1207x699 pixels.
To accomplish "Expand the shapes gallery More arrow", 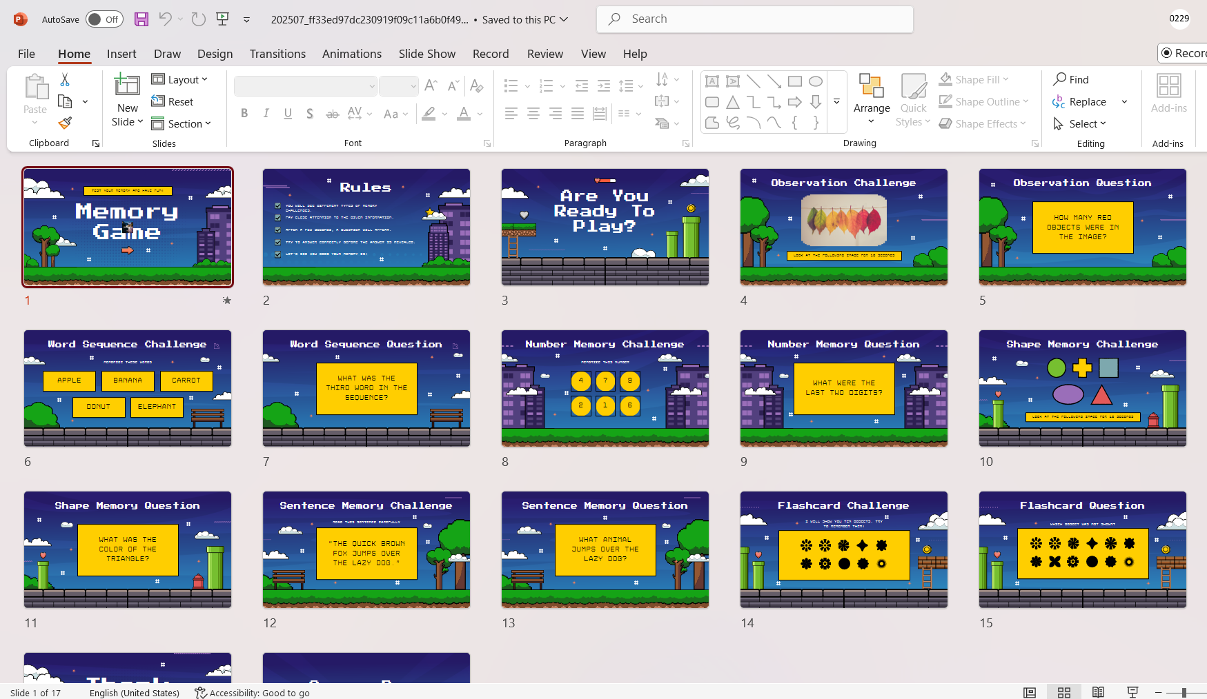I will click(x=836, y=102).
